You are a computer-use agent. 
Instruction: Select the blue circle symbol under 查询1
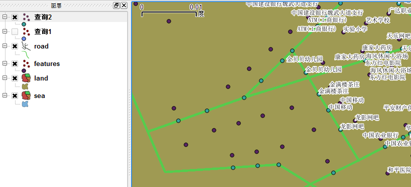tap(24, 38)
